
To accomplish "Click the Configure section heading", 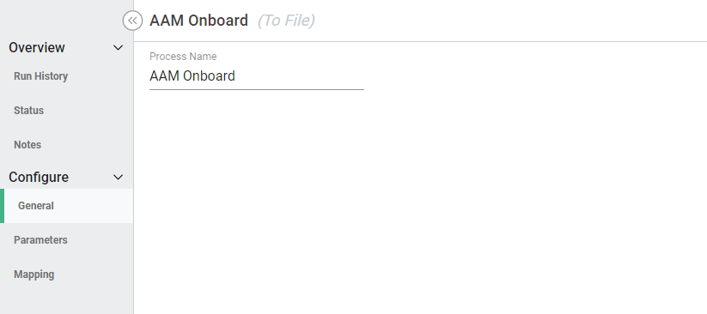I will (x=39, y=177).
